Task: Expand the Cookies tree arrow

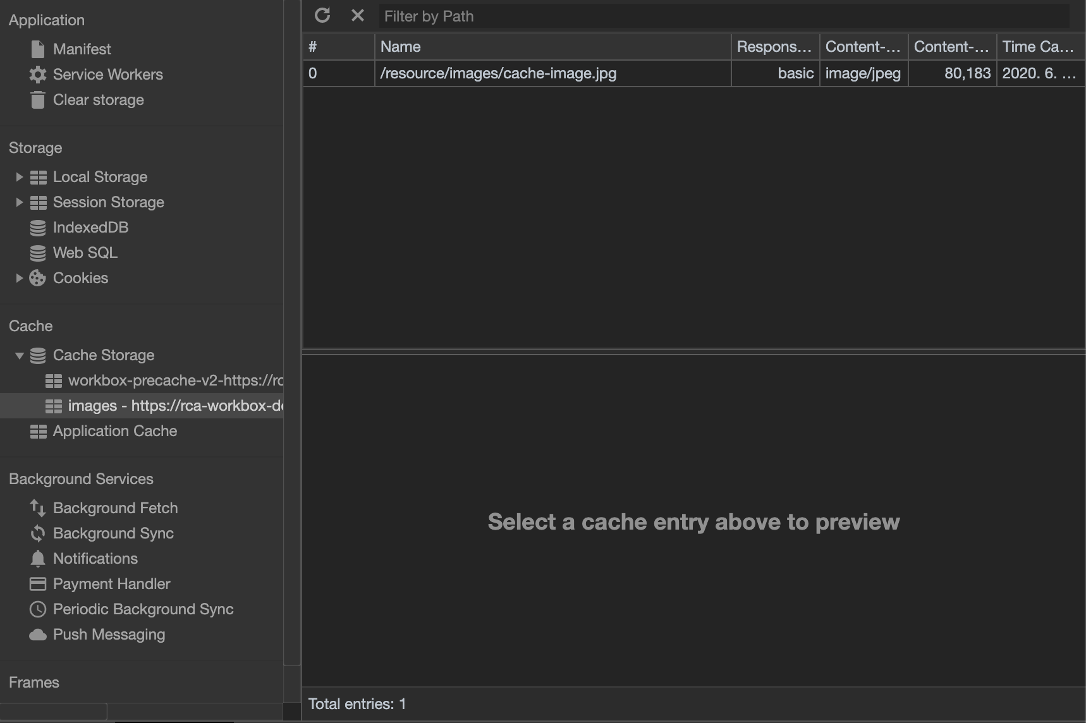Action: click(x=19, y=278)
